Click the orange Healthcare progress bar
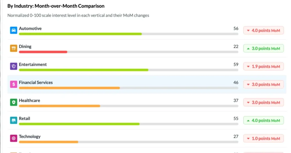291x153 pixels. tap(59, 106)
